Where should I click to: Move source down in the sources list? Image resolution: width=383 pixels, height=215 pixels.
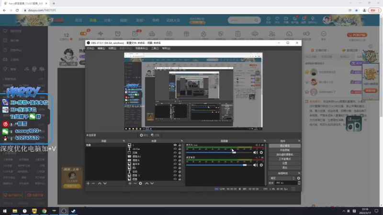[x=152, y=183]
